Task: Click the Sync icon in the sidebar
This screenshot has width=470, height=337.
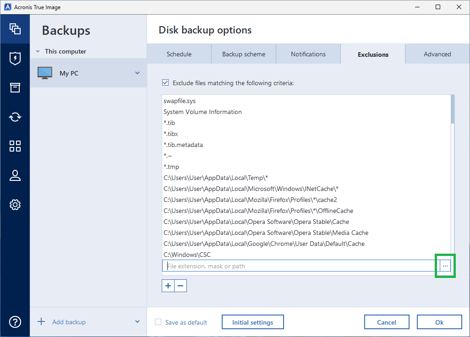Action: (15, 117)
